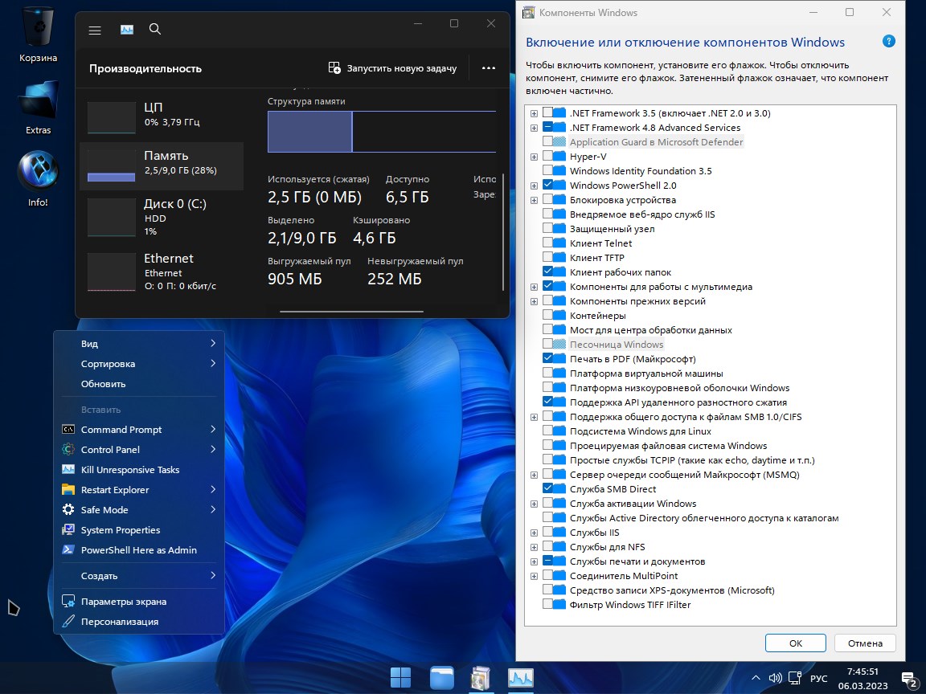
Task: Open the three-dots more options menu
Action: click(x=489, y=68)
